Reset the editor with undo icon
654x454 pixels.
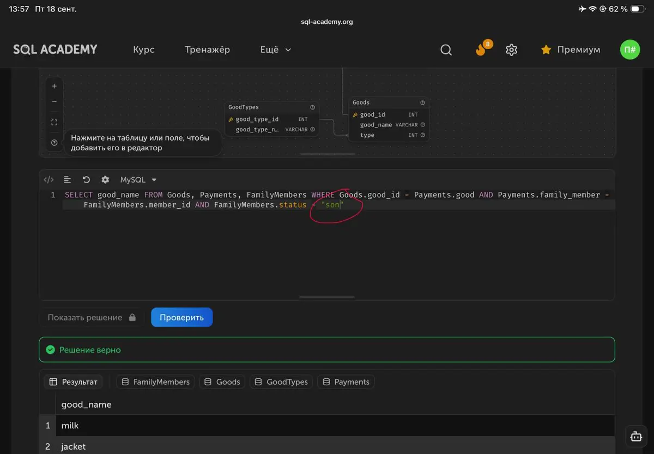(x=86, y=179)
